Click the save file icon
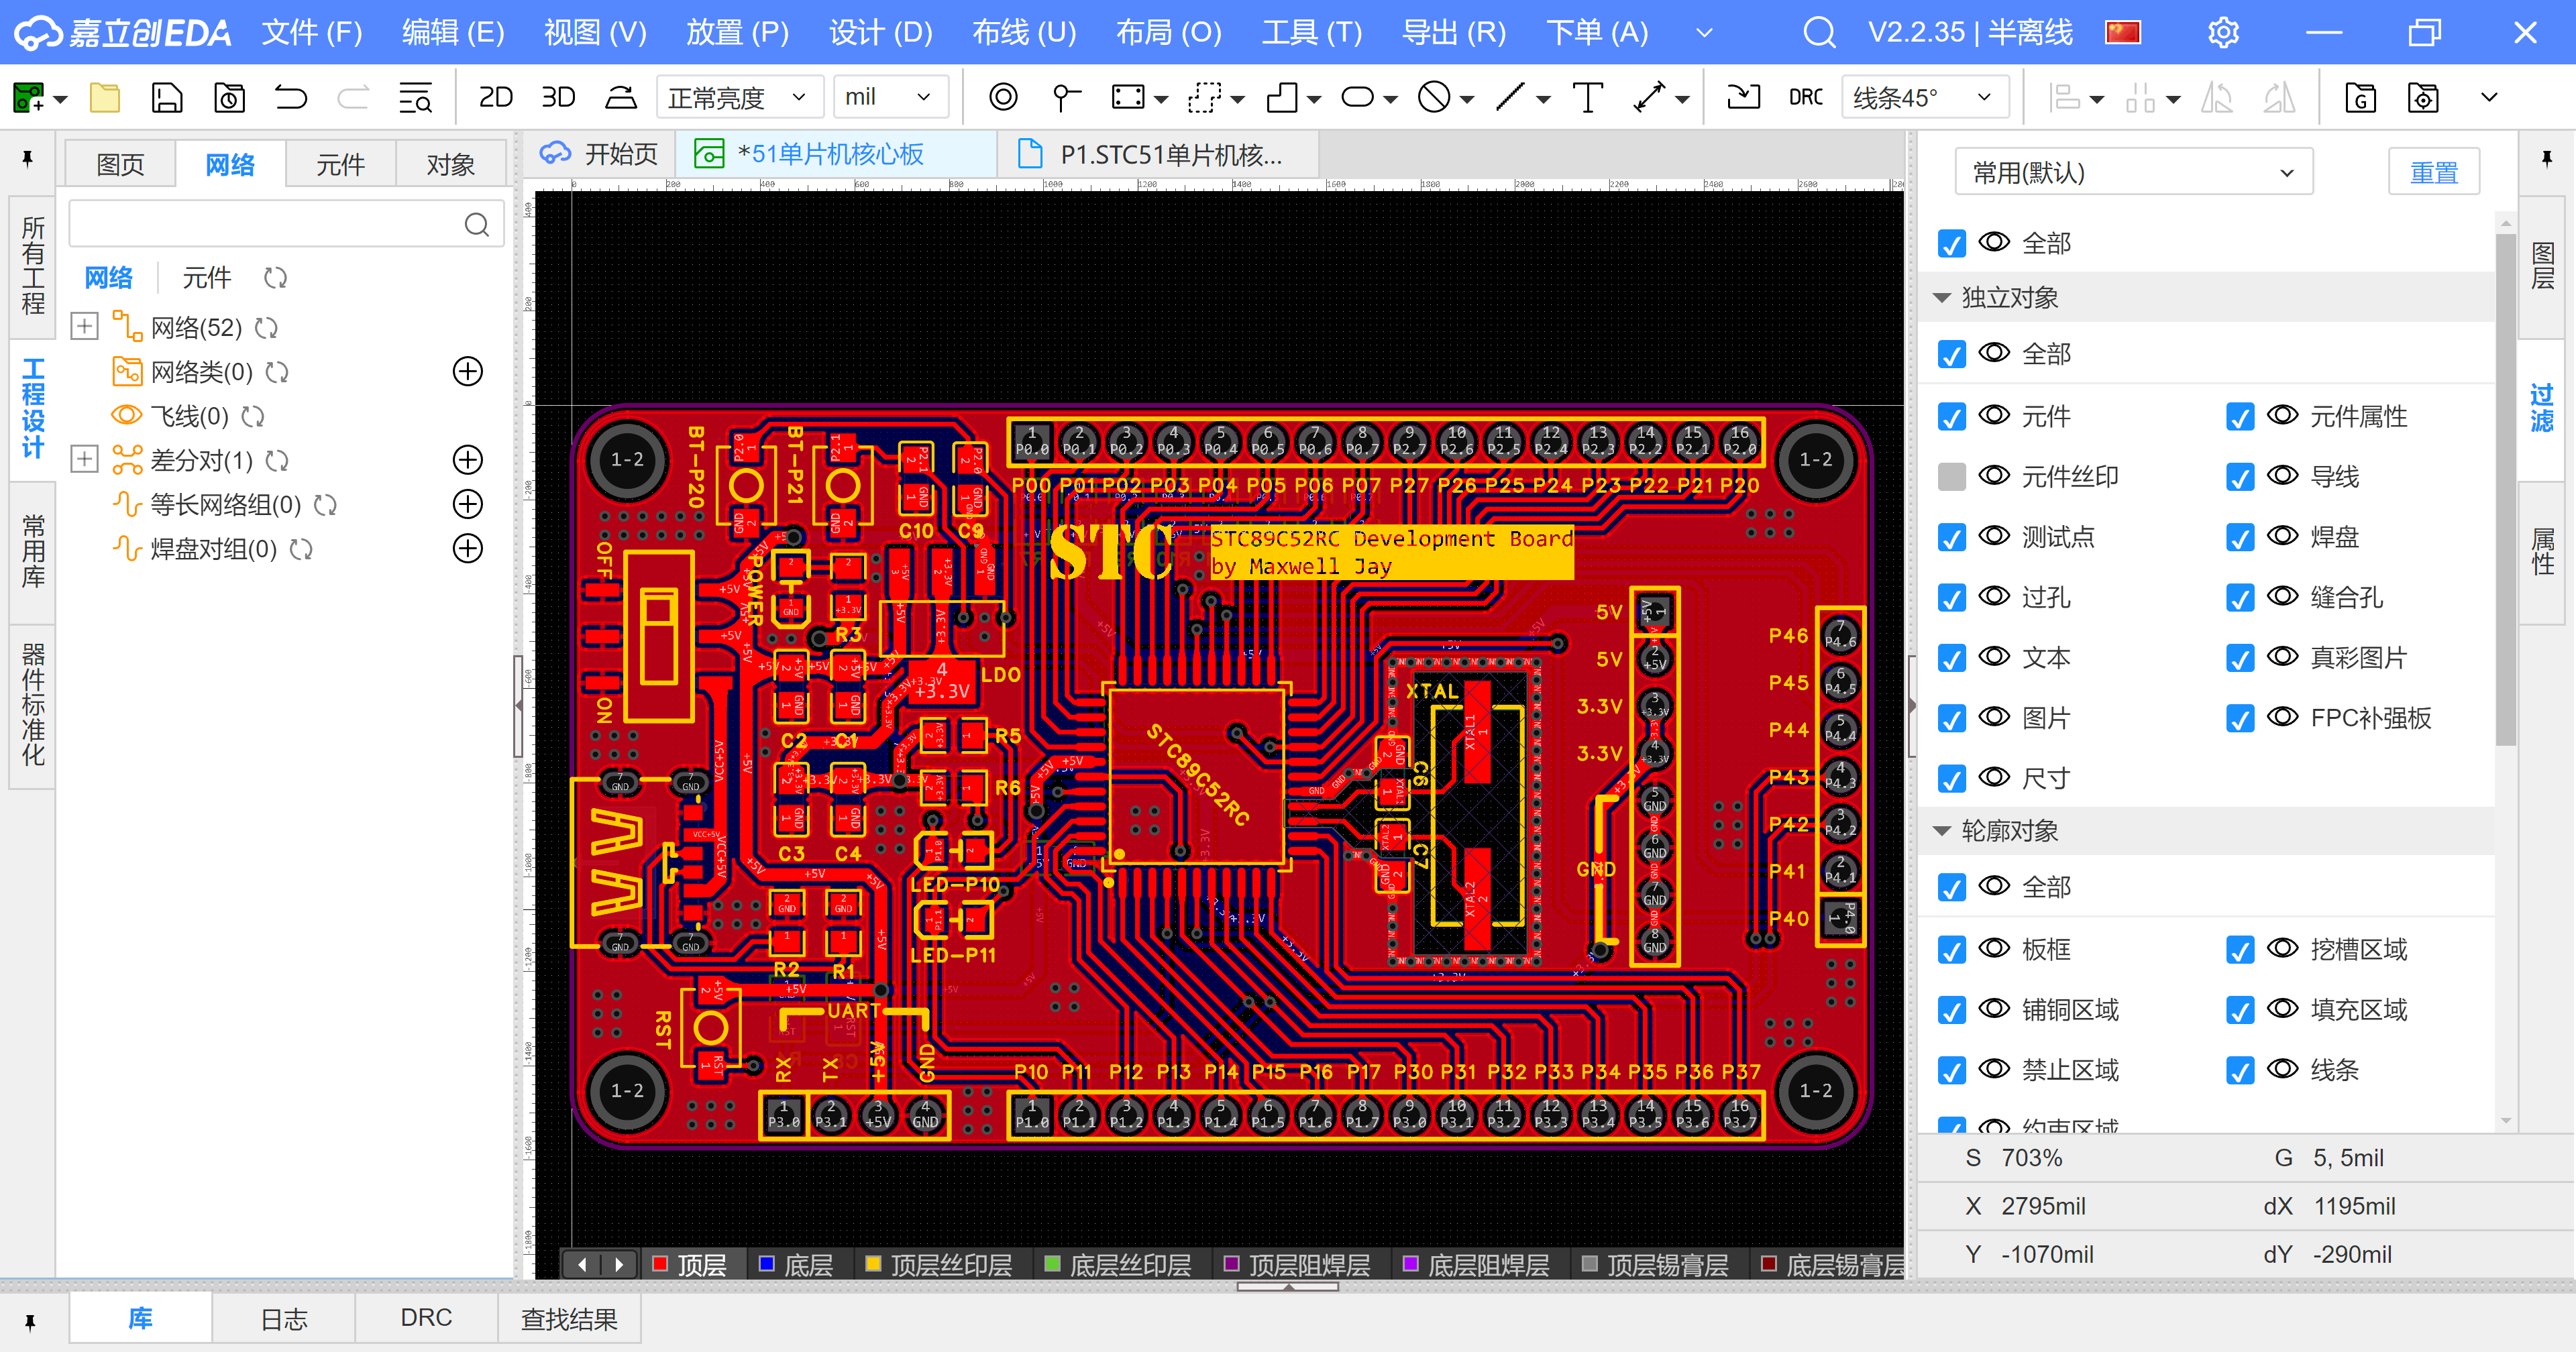This screenshot has height=1352, width=2576. click(167, 98)
